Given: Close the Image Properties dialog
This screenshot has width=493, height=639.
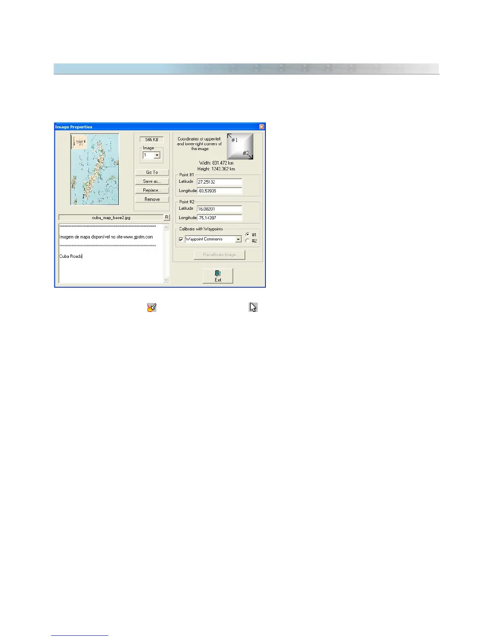Looking at the screenshot, I should pyautogui.click(x=261, y=127).
